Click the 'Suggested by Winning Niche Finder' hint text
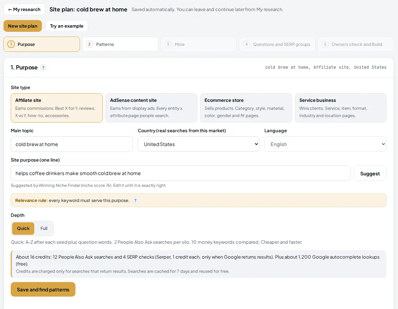 [x=89, y=185]
